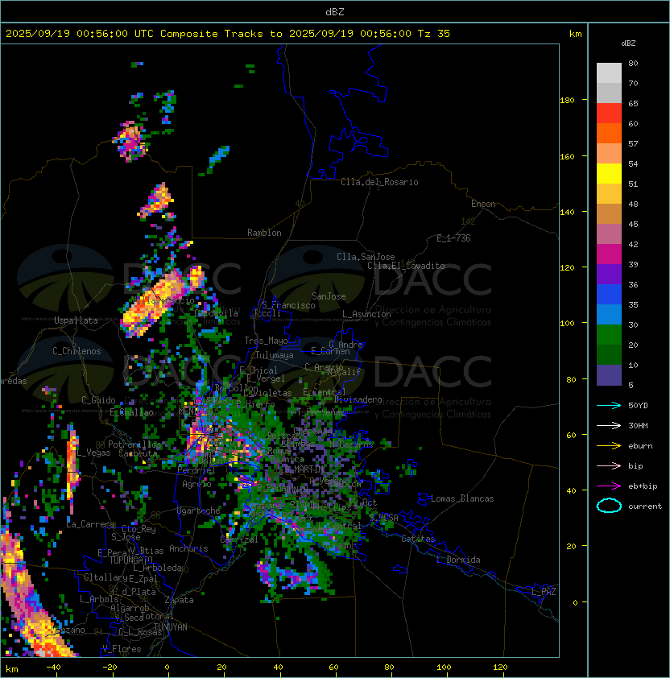
Task: Click the blue 35 dBZ color swatch
Action: click(609, 295)
